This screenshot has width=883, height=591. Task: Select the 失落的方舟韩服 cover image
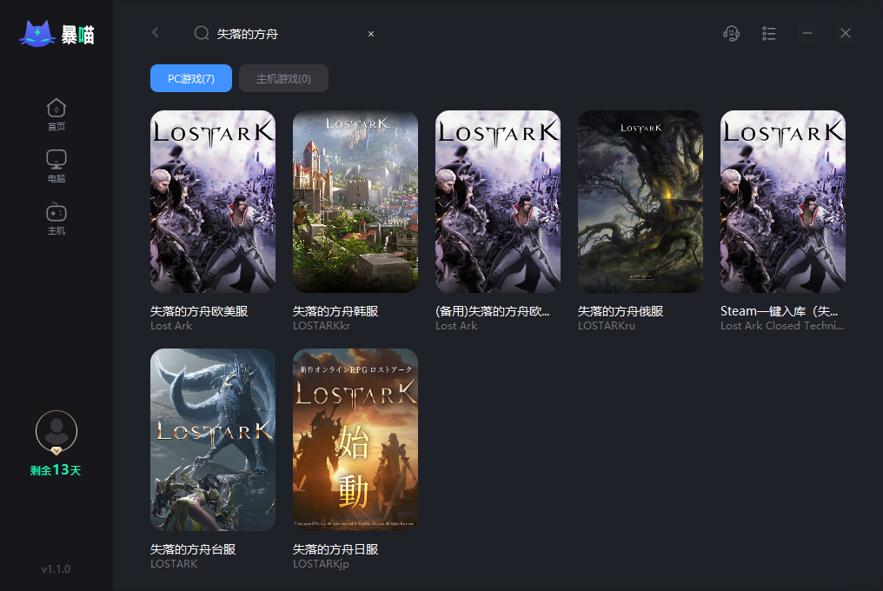[355, 201]
